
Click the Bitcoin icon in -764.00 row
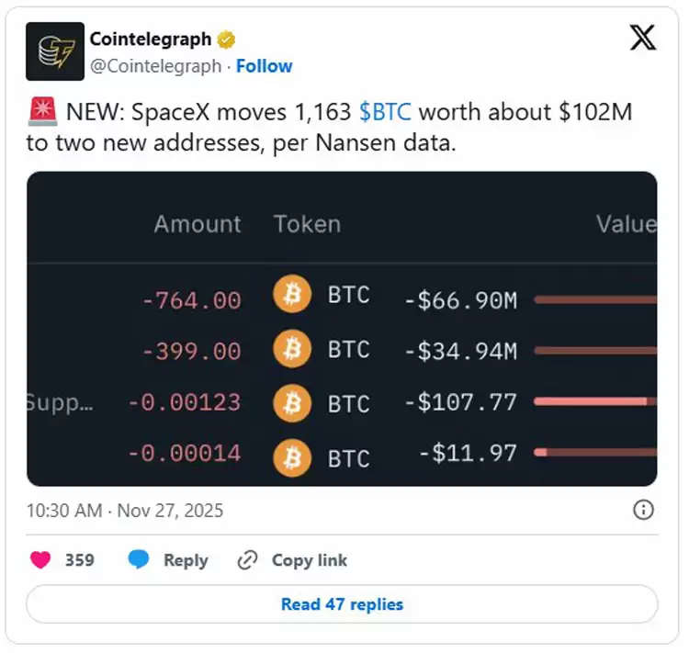pyautogui.click(x=292, y=296)
